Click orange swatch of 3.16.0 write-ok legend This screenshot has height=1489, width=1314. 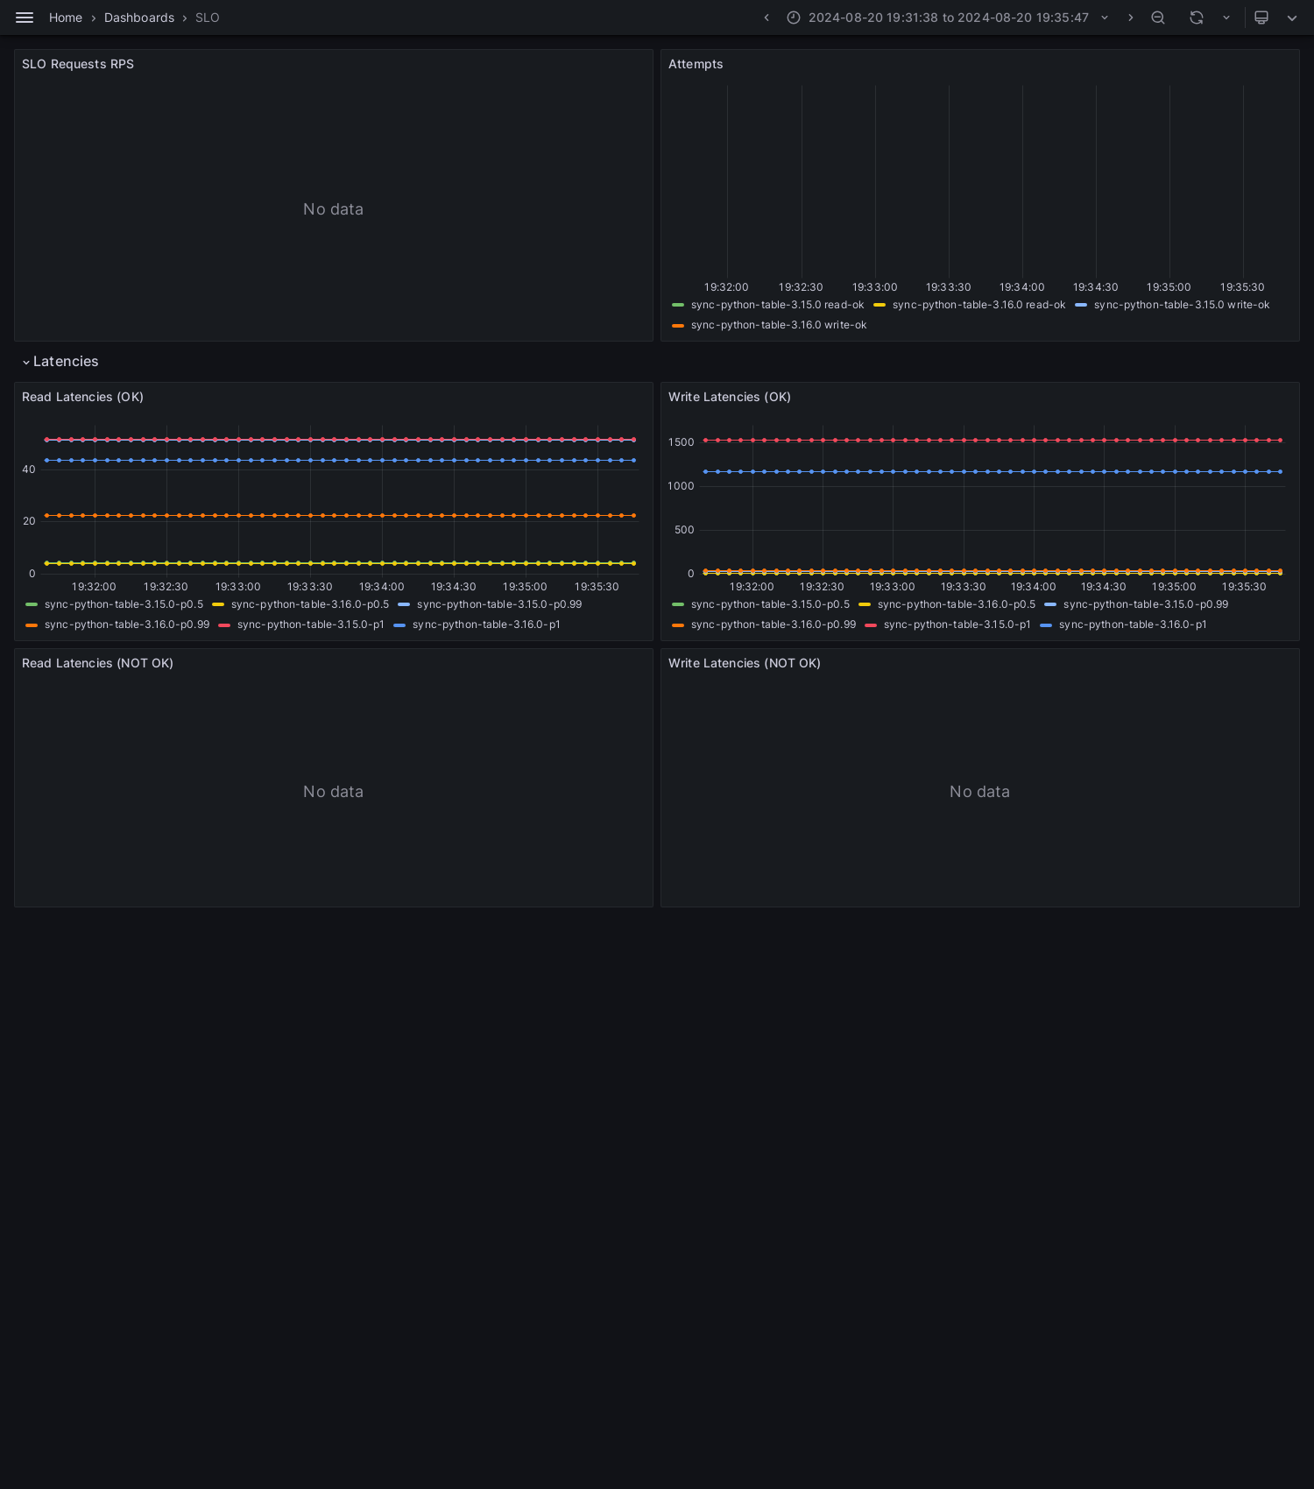click(x=678, y=325)
